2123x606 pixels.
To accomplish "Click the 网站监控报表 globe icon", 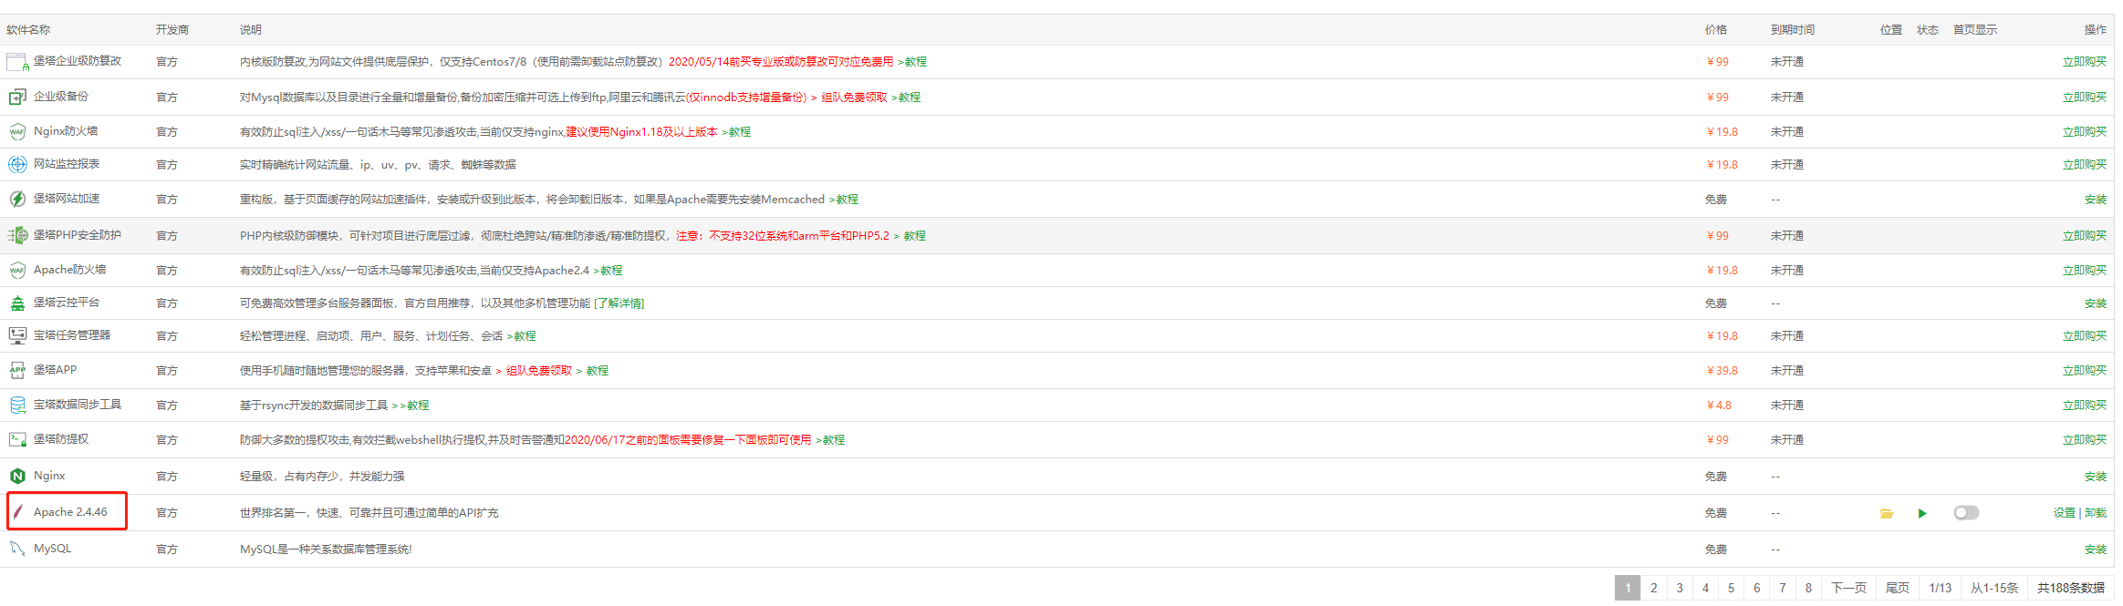I will point(17,164).
